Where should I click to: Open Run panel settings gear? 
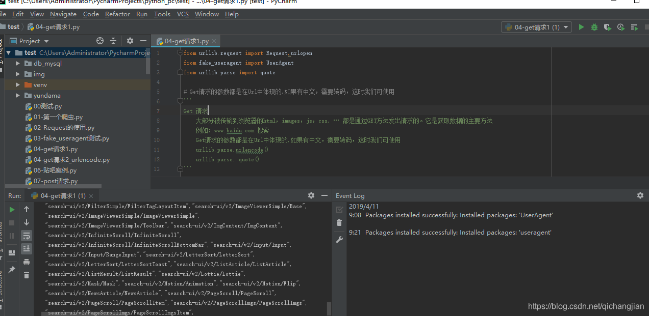[x=311, y=195]
